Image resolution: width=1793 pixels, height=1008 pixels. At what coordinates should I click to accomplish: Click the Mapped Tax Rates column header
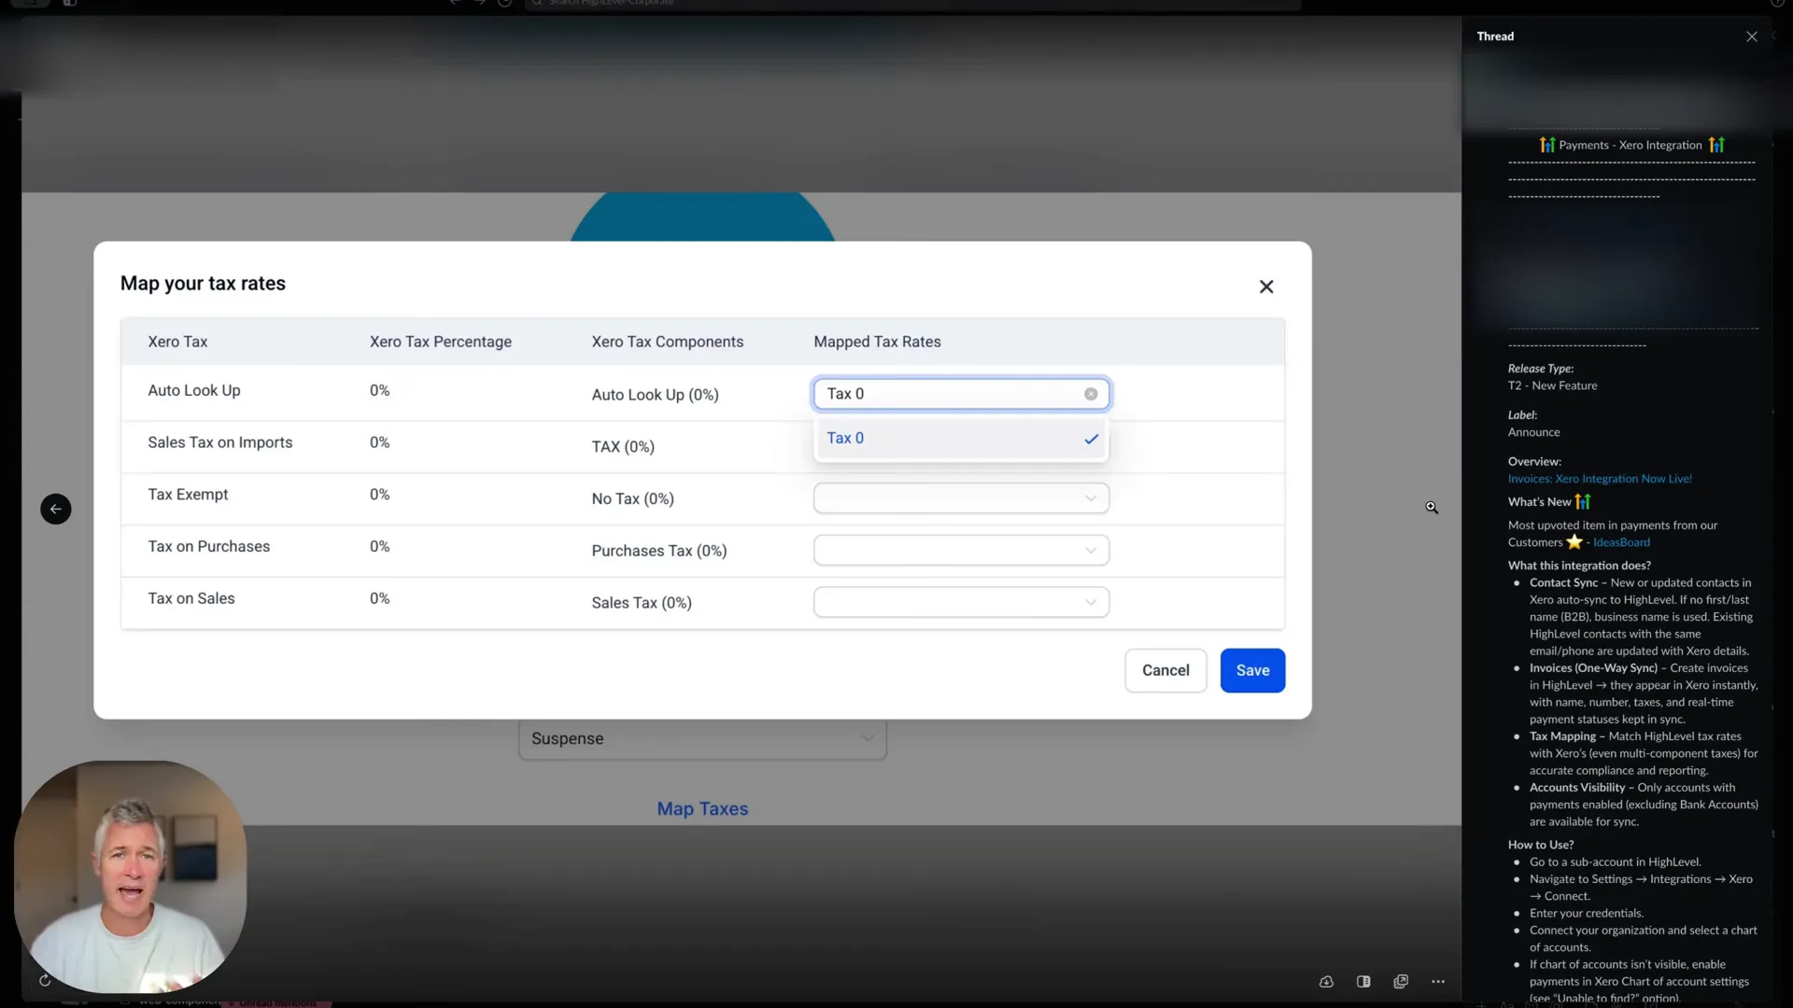[877, 342]
